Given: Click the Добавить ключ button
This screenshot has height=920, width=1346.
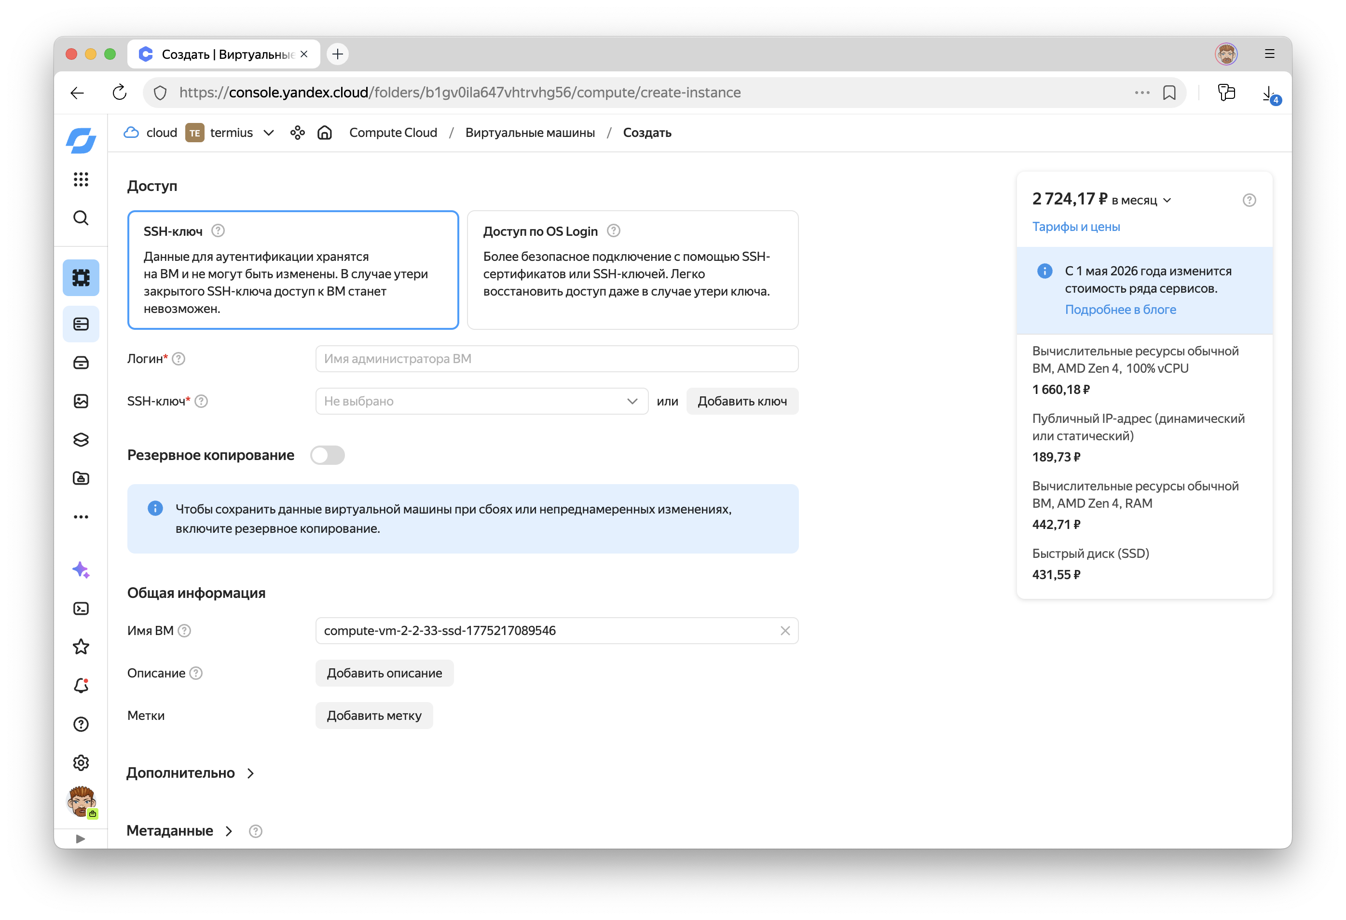Looking at the screenshot, I should tap(742, 401).
